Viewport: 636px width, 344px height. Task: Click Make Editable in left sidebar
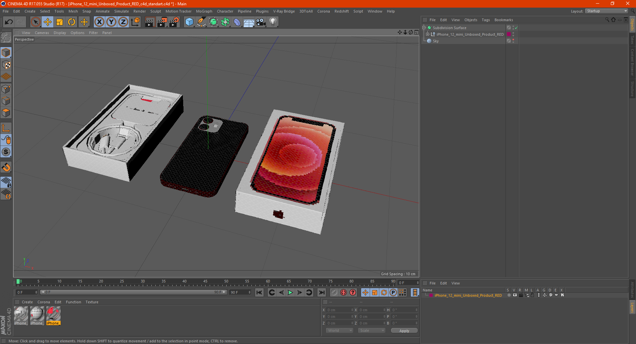(6, 37)
